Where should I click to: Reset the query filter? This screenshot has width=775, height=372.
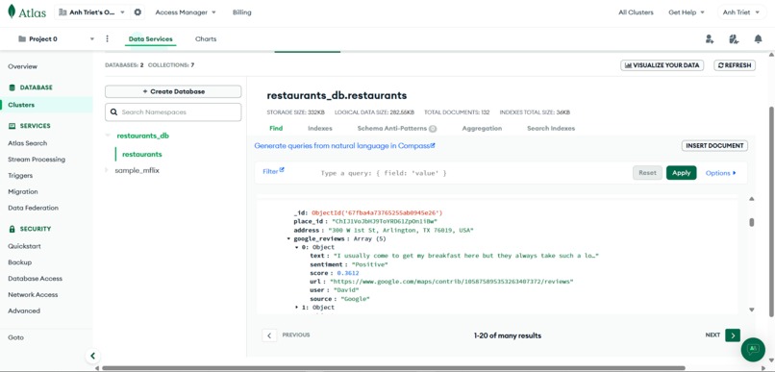(647, 173)
